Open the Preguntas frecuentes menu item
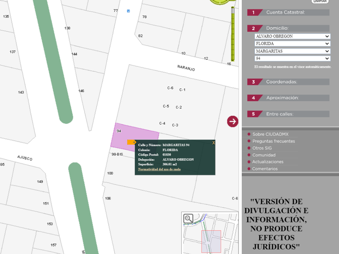Viewport: 339px width, 254px height. tap(273, 141)
